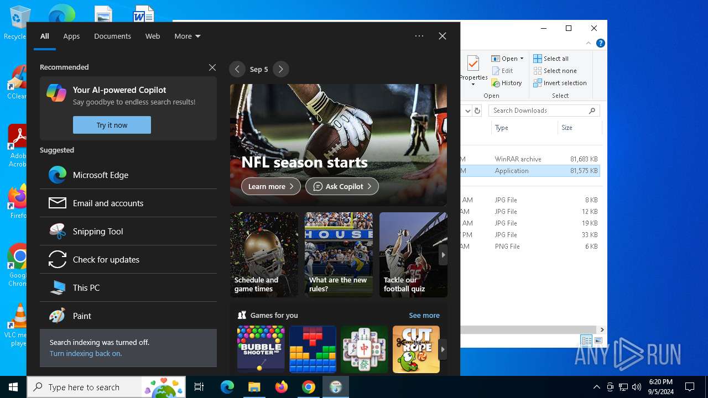Screen dimensions: 708x398
Task: Open the search options ellipsis menu
Action: tap(419, 36)
